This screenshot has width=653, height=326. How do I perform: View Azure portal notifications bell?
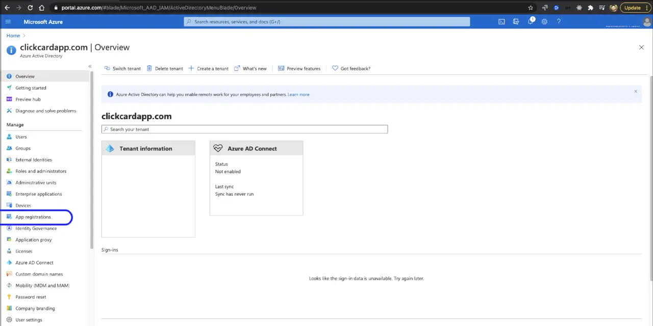click(531, 21)
